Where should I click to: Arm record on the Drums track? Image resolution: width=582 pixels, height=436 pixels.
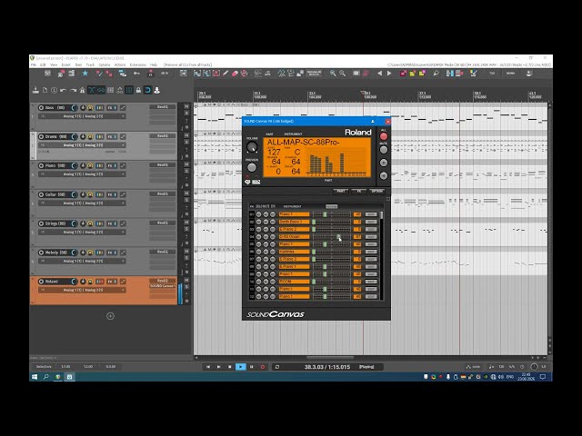click(41, 136)
